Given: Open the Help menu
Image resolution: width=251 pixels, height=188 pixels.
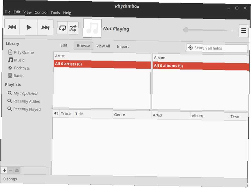Looking at the screenshot, I should click(x=67, y=13).
